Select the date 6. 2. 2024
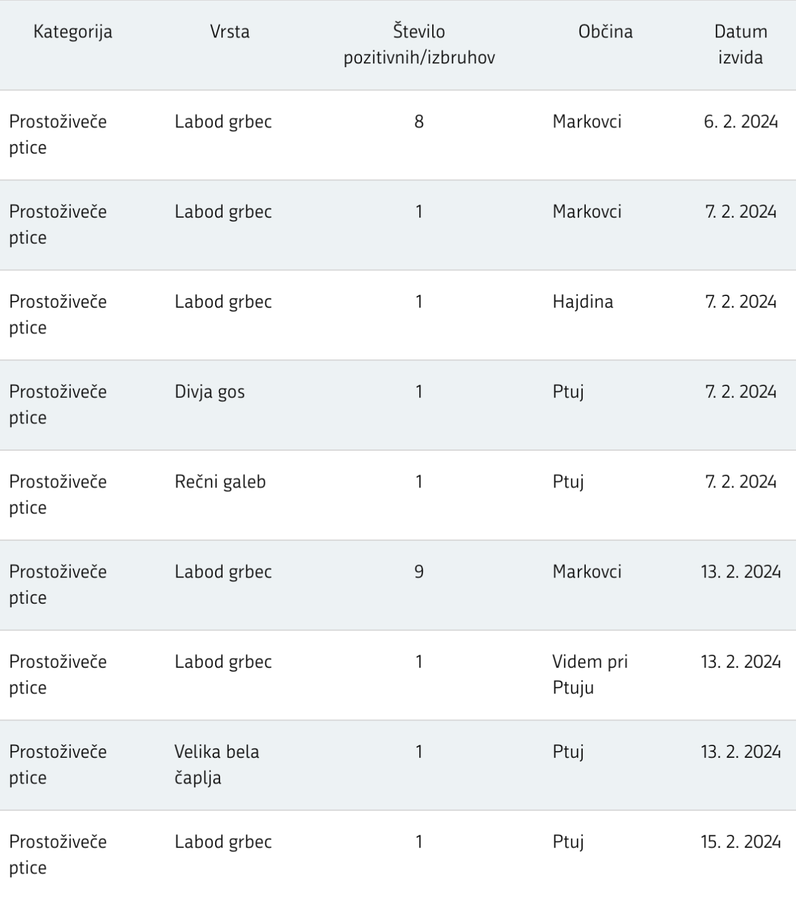The image size is (796, 899). 741,121
